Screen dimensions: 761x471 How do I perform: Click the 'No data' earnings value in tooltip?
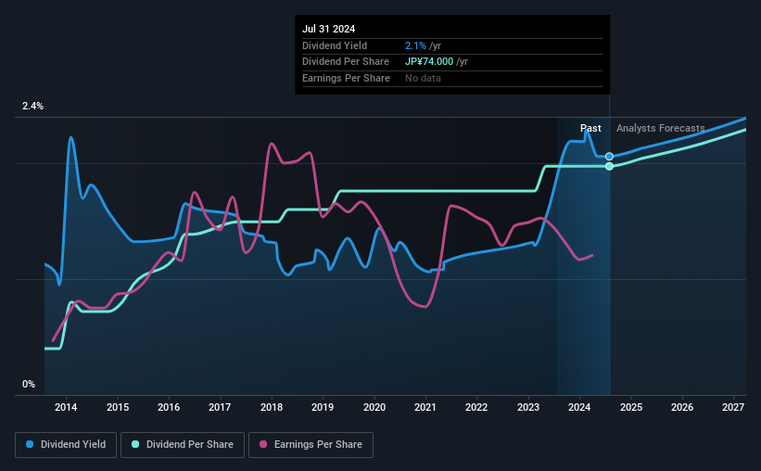click(x=423, y=78)
